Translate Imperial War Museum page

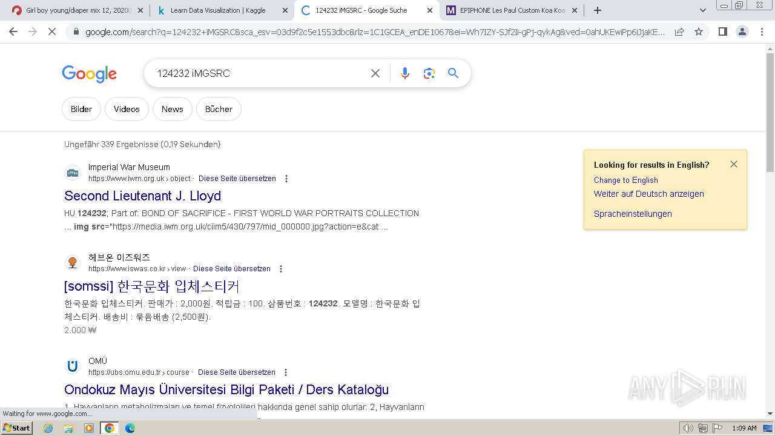(x=237, y=179)
